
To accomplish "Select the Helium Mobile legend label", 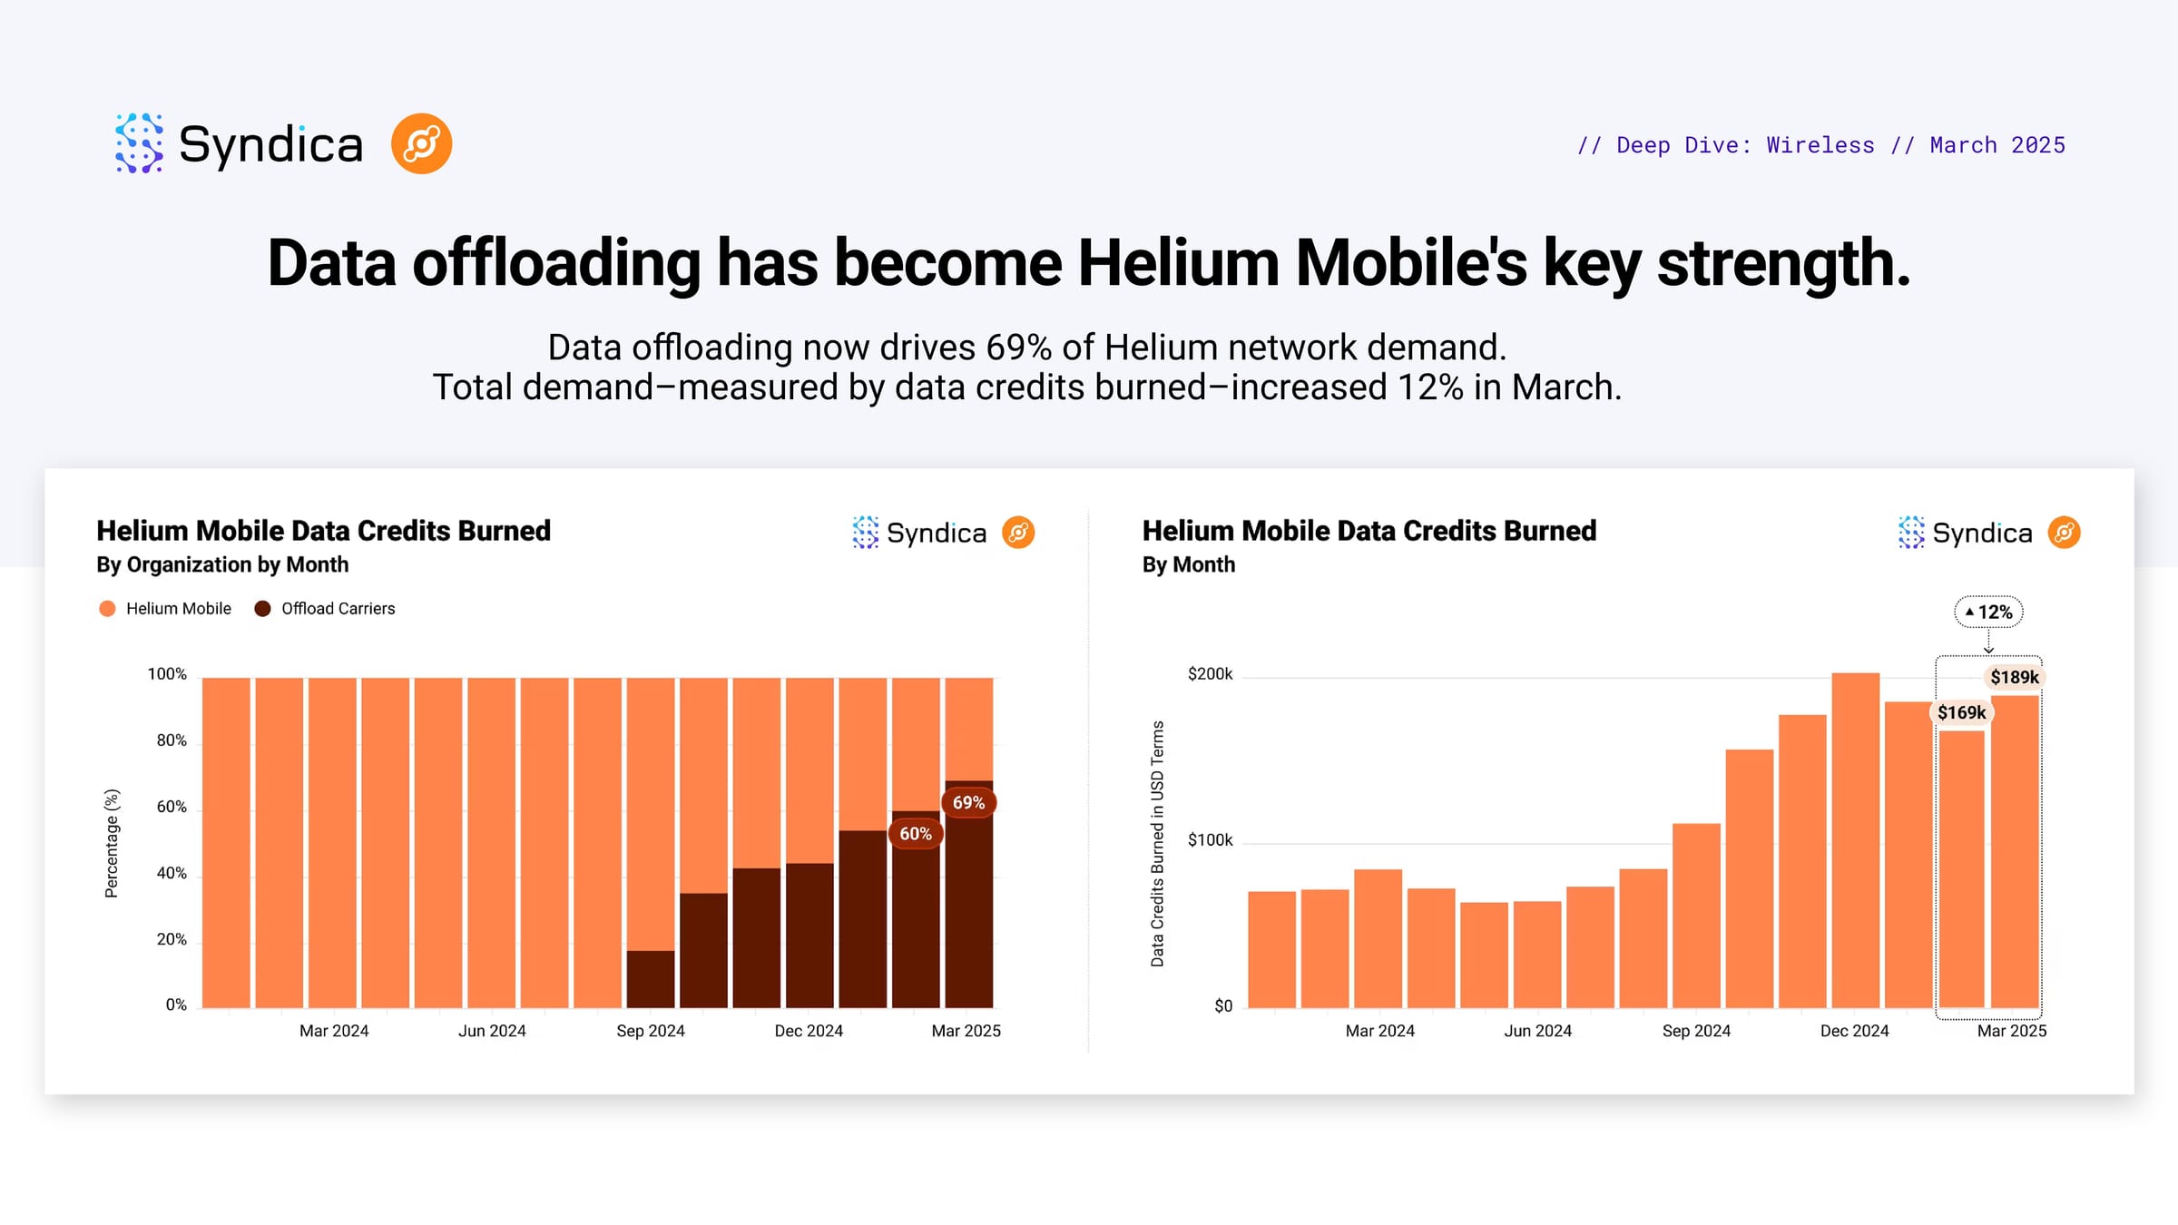I will click(x=179, y=609).
